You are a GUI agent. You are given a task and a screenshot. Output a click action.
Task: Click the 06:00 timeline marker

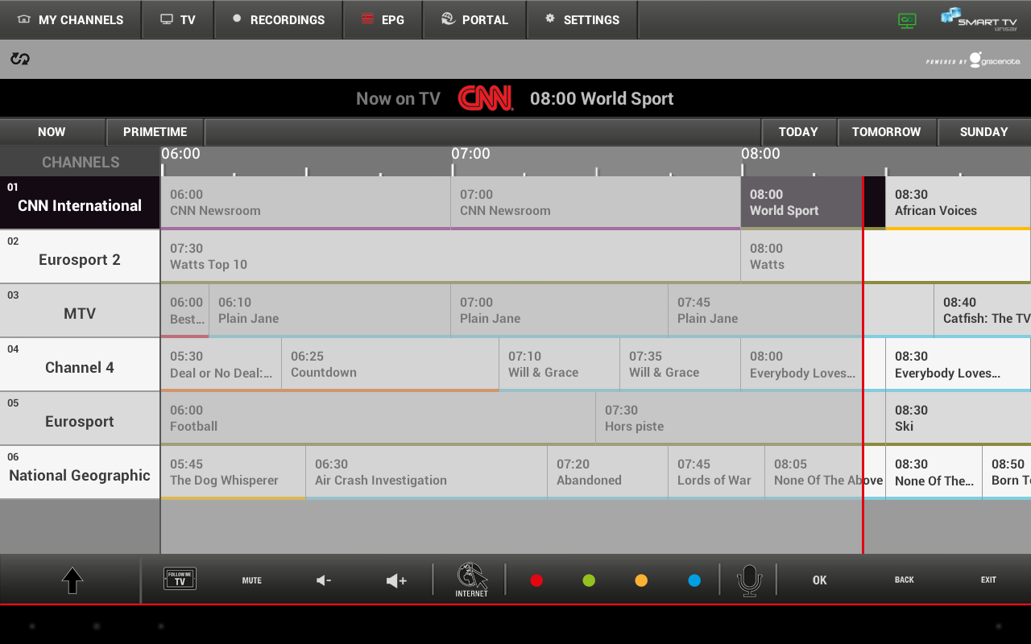[x=180, y=154]
